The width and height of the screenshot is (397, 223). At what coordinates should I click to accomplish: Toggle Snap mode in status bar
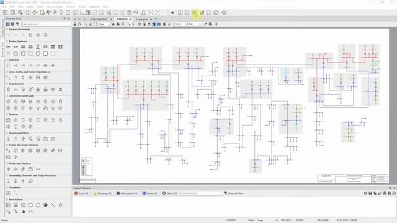(260, 221)
